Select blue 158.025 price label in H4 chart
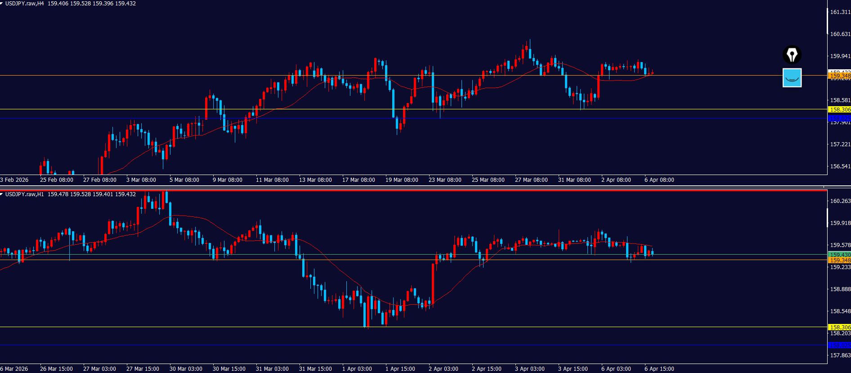Image resolution: width=851 pixels, height=373 pixels. 839,118
